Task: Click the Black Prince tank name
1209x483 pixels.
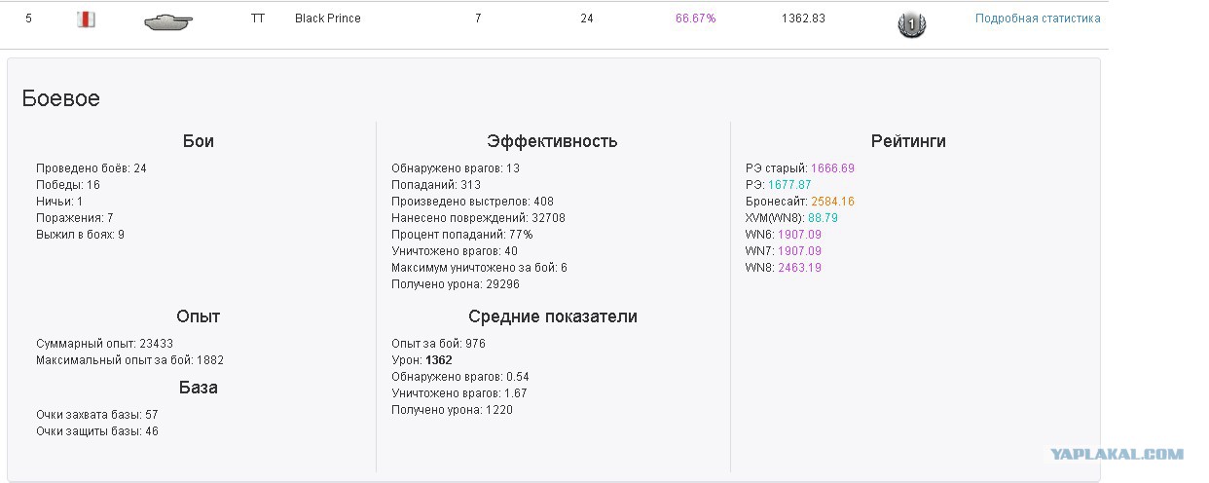Action: [328, 19]
